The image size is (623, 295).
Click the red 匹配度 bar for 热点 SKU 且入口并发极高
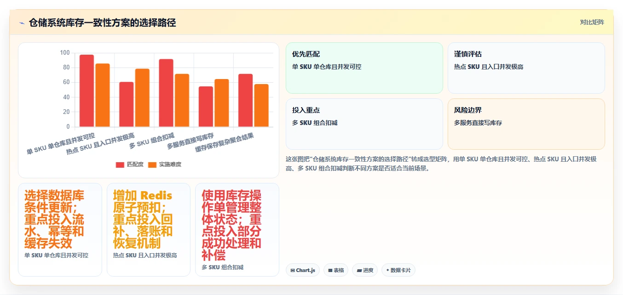[127, 104]
